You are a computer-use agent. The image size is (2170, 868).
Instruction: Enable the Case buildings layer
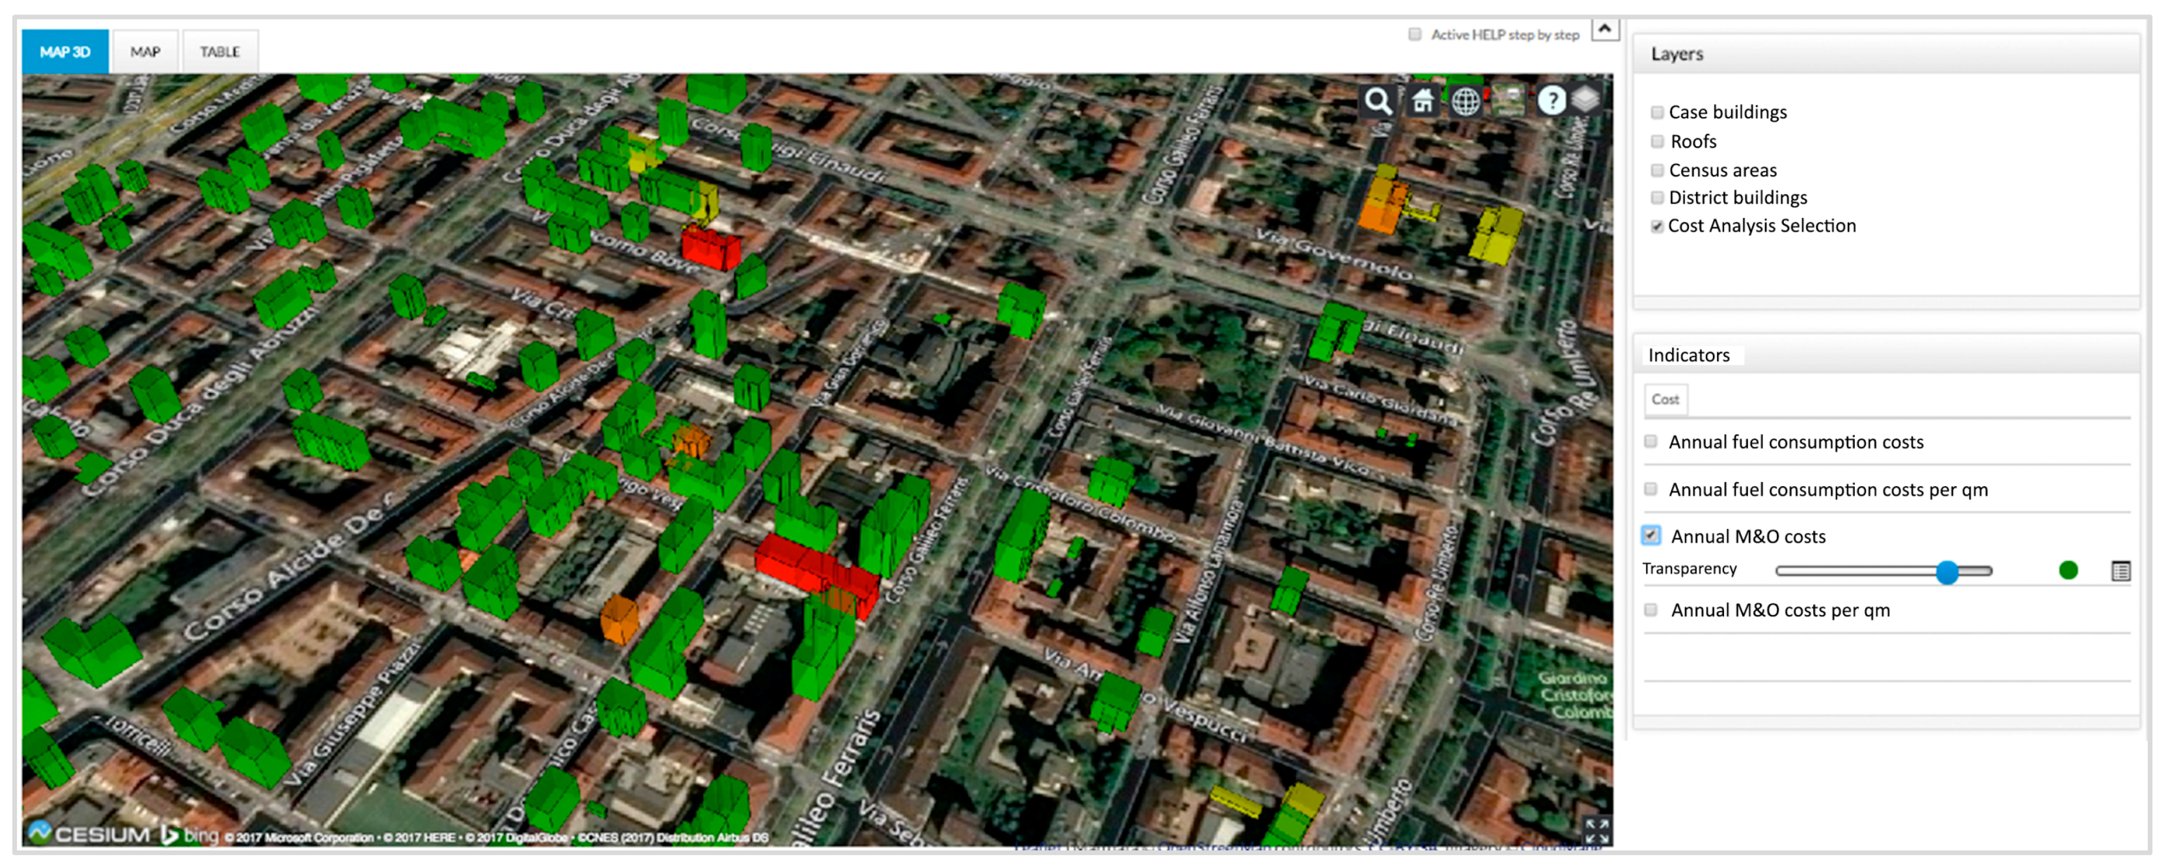pyautogui.click(x=1657, y=113)
